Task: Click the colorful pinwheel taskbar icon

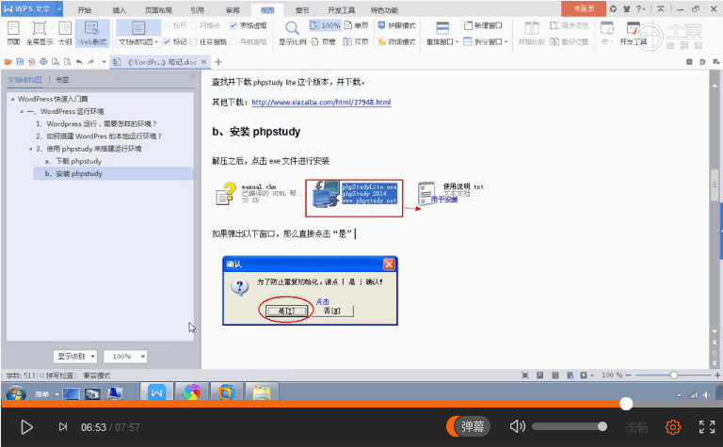Action: click(192, 393)
